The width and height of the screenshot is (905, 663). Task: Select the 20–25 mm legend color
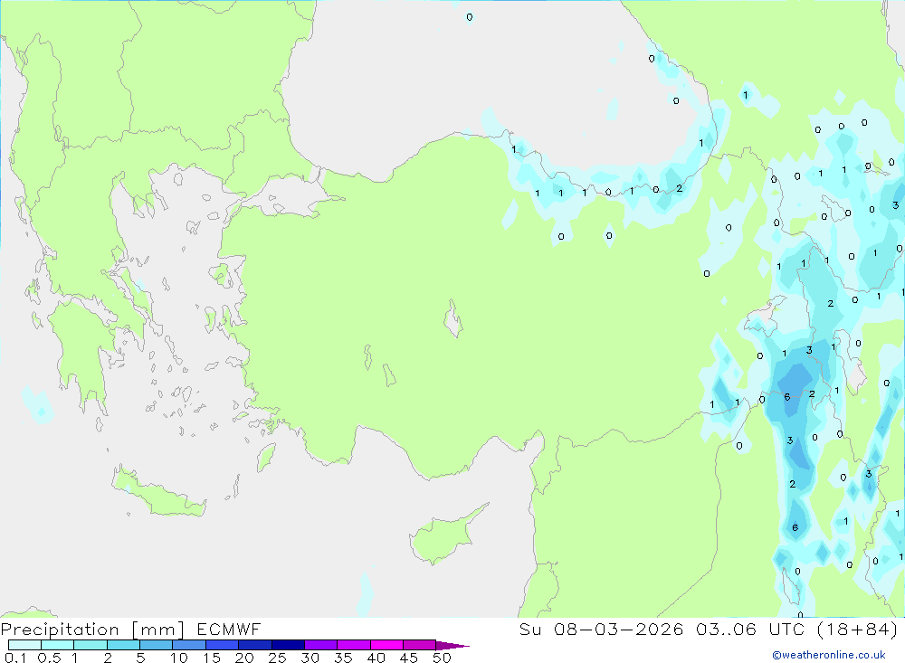(x=255, y=645)
